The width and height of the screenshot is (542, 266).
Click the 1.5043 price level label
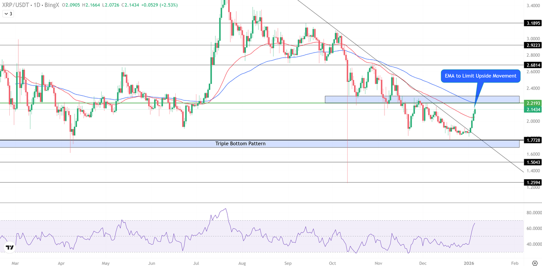pos(533,162)
